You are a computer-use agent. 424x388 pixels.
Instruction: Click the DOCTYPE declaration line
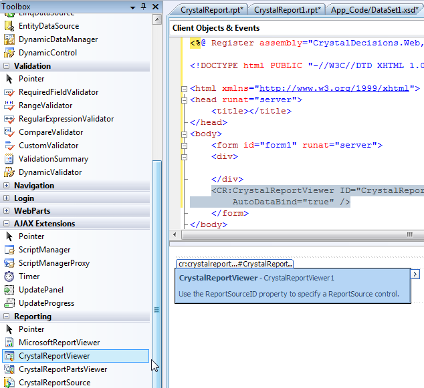click(x=307, y=65)
